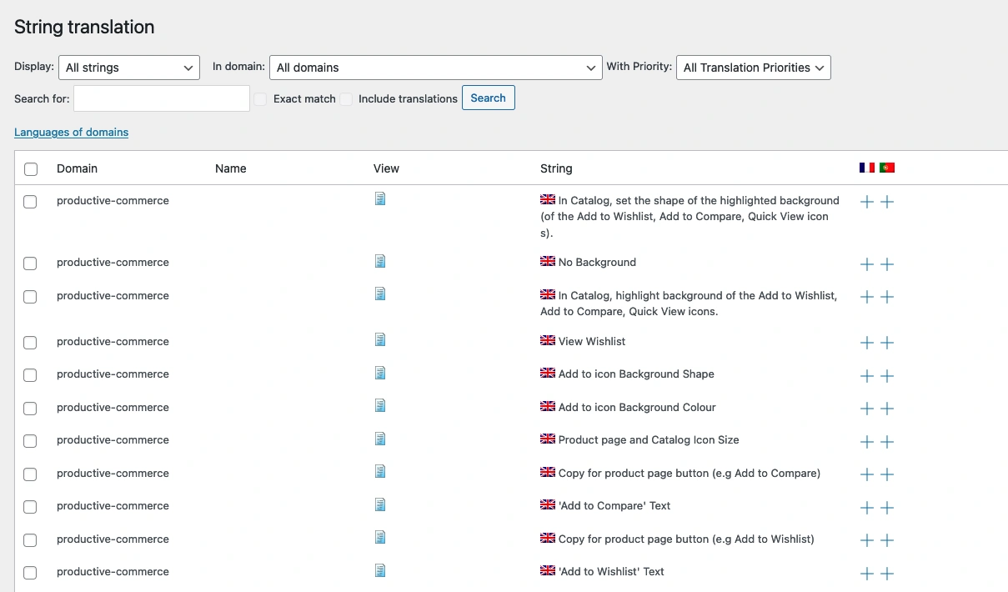Click the 'Name' column header
Viewport: 1008px width, 592px height.
click(231, 168)
